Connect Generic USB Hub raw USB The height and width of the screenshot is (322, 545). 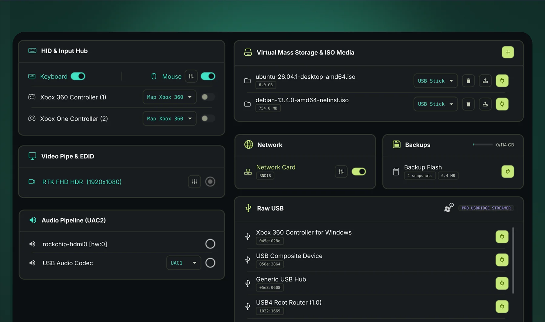click(502, 283)
